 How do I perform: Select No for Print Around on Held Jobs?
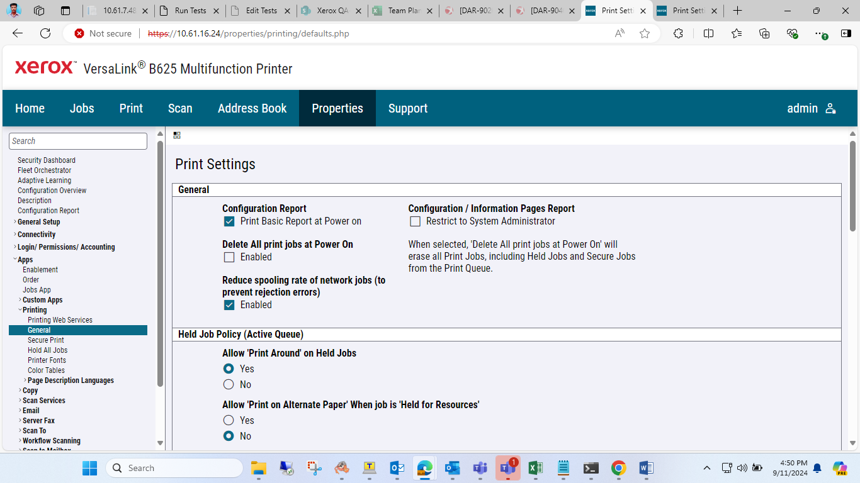[229, 384]
